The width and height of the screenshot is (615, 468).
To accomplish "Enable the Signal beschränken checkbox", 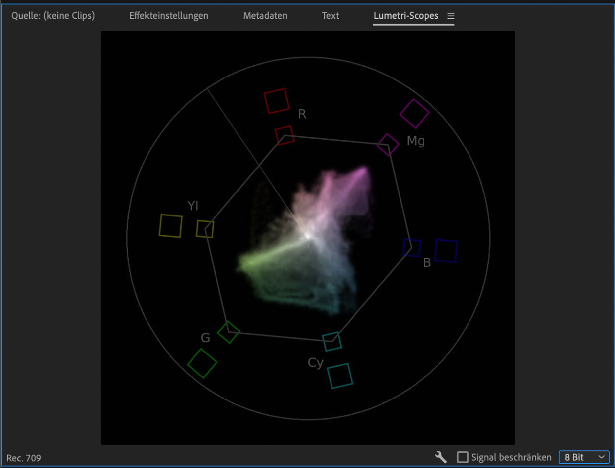I will [463, 457].
